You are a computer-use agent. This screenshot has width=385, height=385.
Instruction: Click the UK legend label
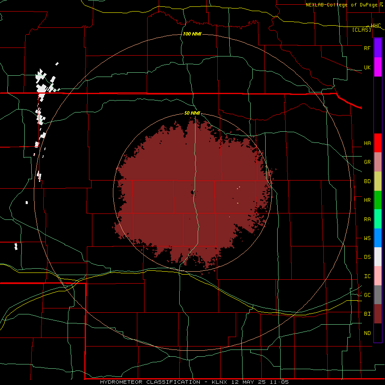pyautogui.click(x=367, y=67)
